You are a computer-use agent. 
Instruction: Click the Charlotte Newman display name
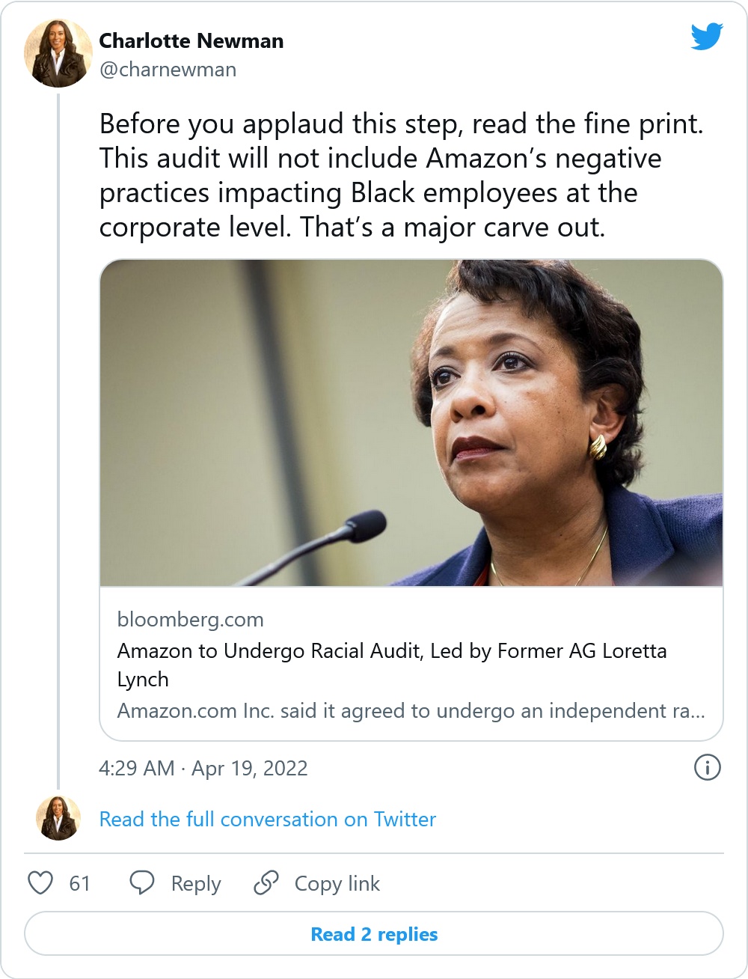(x=191, y=40)
